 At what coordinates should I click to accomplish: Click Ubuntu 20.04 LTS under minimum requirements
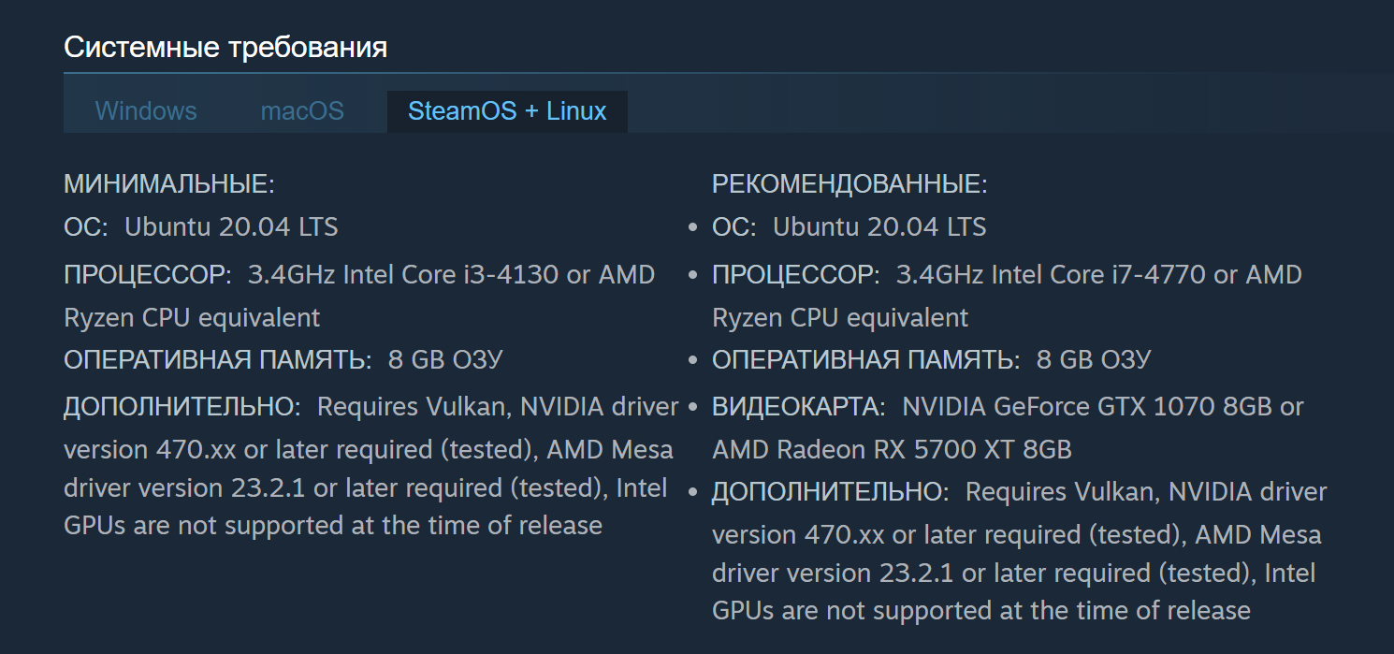coord(231,226)
